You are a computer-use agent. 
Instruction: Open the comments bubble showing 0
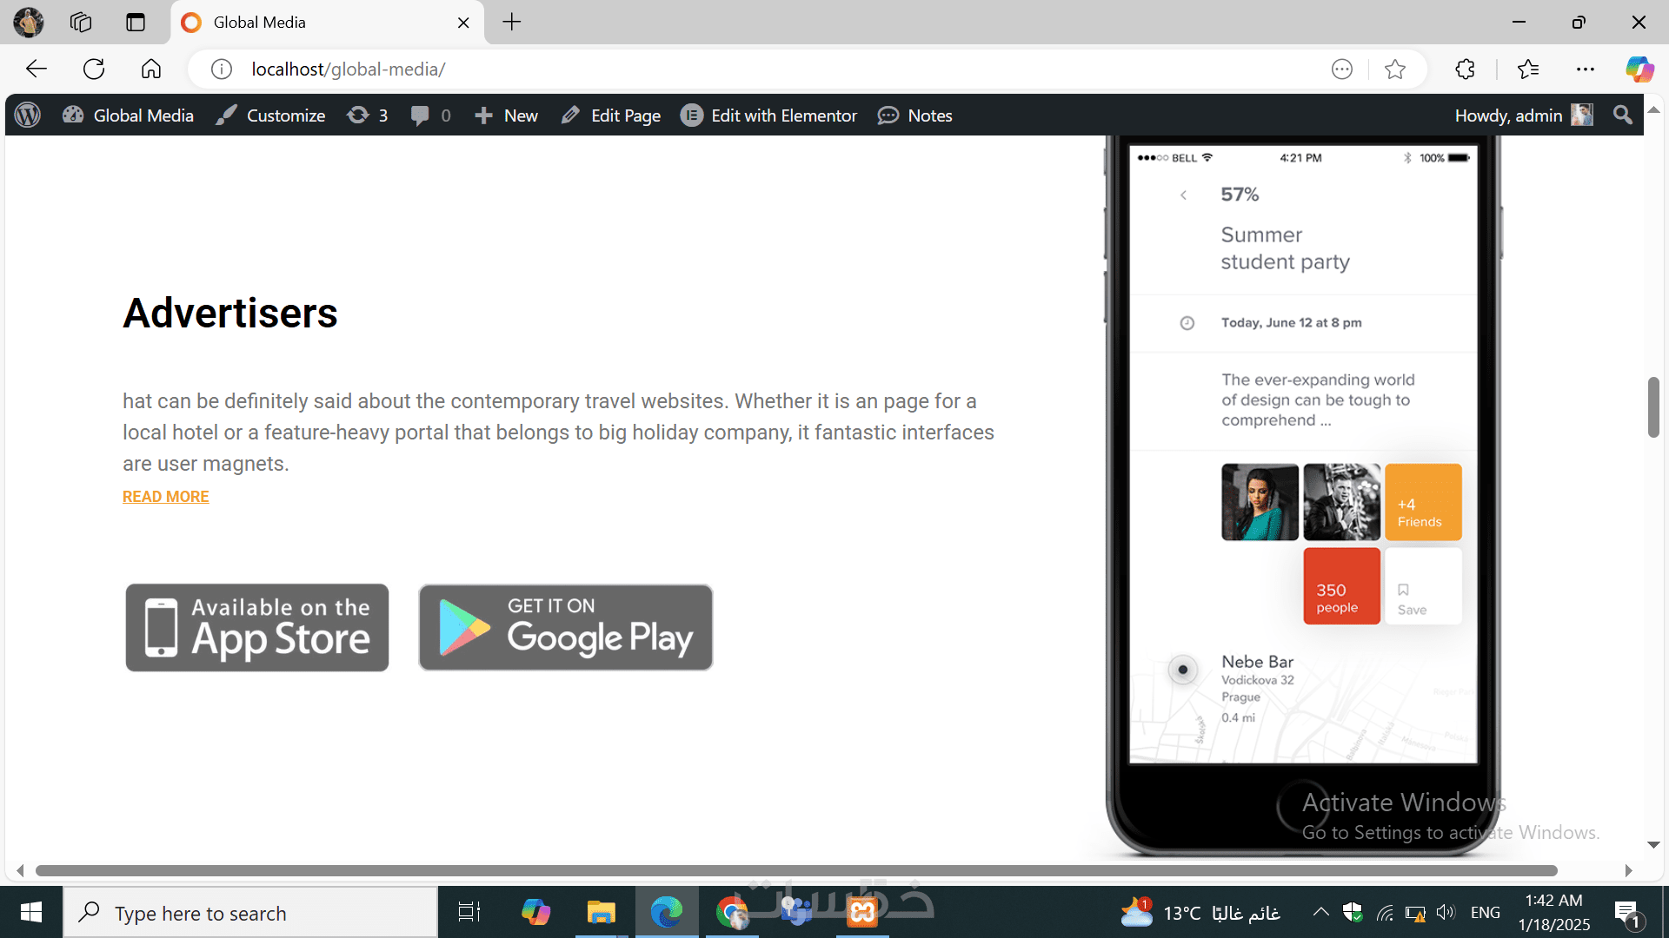(430, 116)
